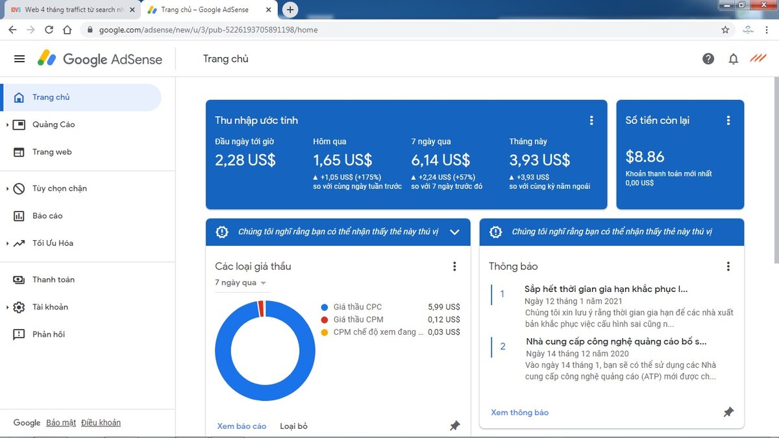Open the notifications bell

click(x=734, y=59)
